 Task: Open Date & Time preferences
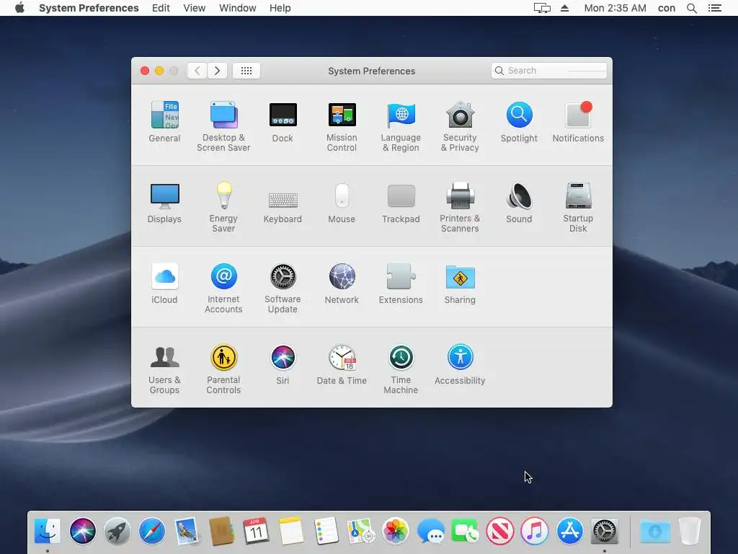(342, 364)
